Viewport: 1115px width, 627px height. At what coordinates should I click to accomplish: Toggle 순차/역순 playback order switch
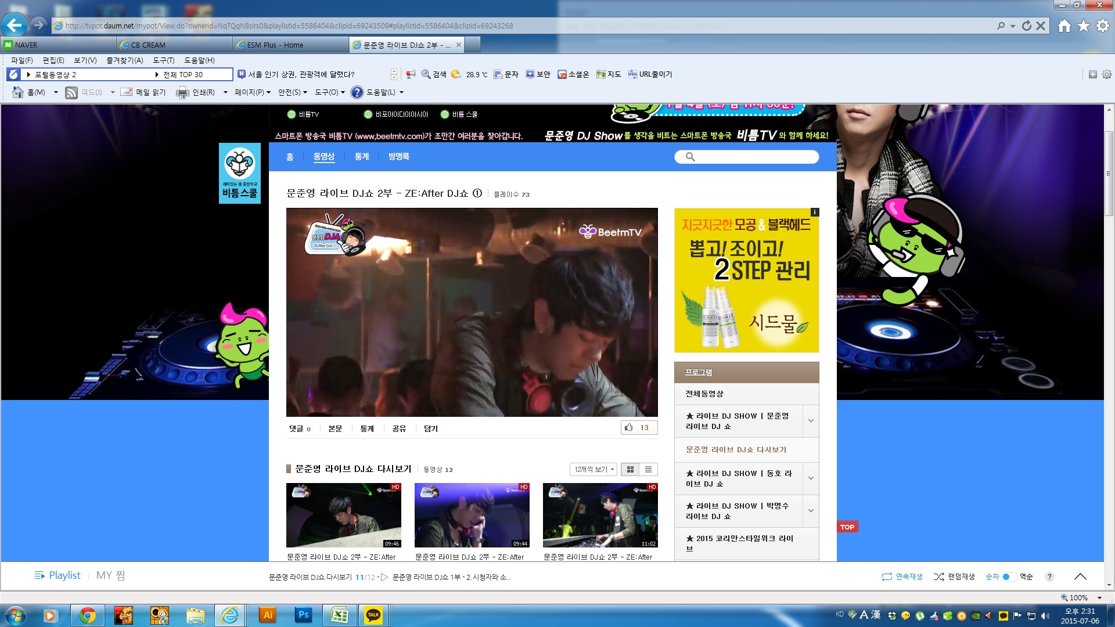point(1009,576)
